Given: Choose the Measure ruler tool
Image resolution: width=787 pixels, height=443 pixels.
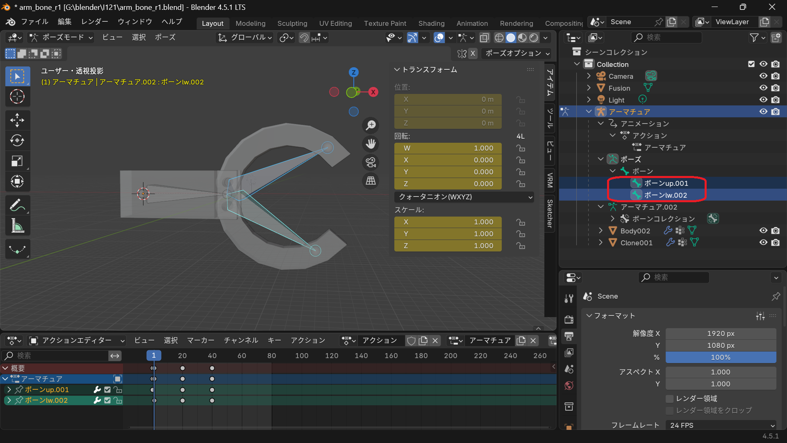Looking at the screenshot, I should [17, 226].
